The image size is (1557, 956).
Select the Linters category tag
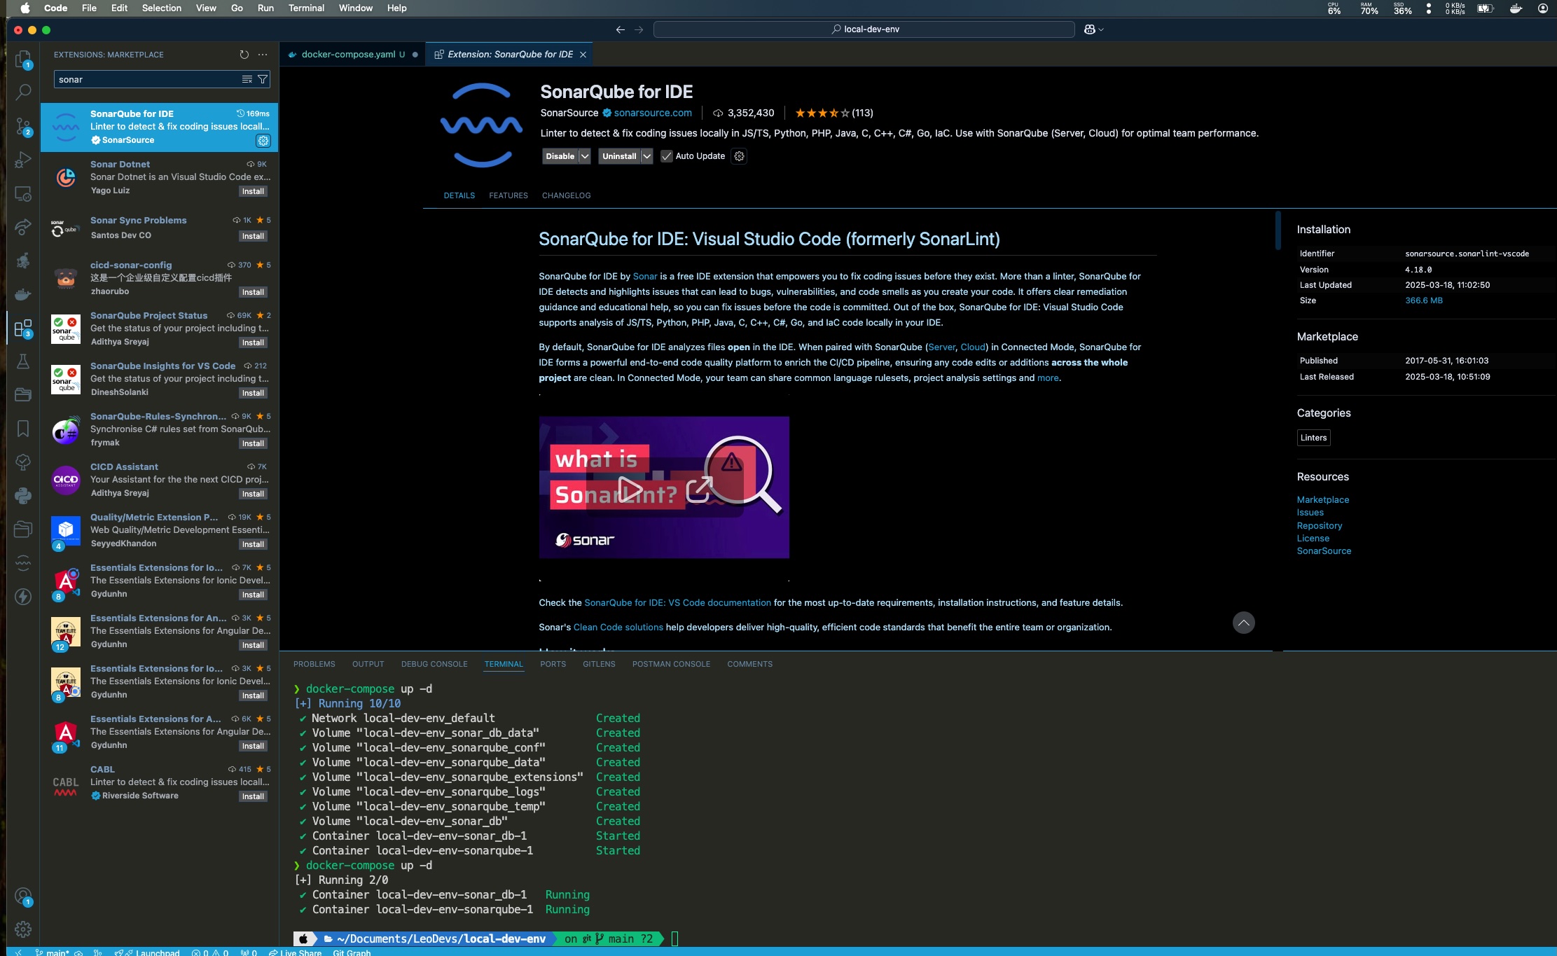pyautogui.click(x=1313, y=438)
